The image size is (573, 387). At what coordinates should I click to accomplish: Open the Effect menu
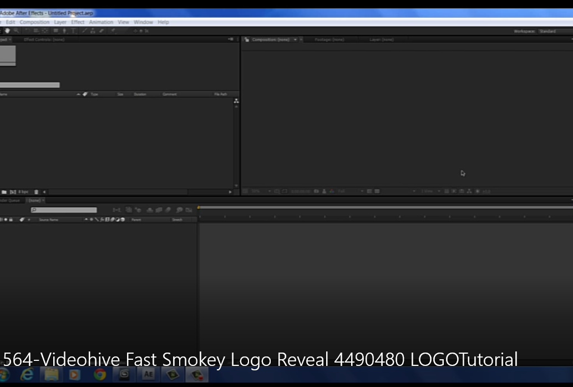click(x=78, y=22)
